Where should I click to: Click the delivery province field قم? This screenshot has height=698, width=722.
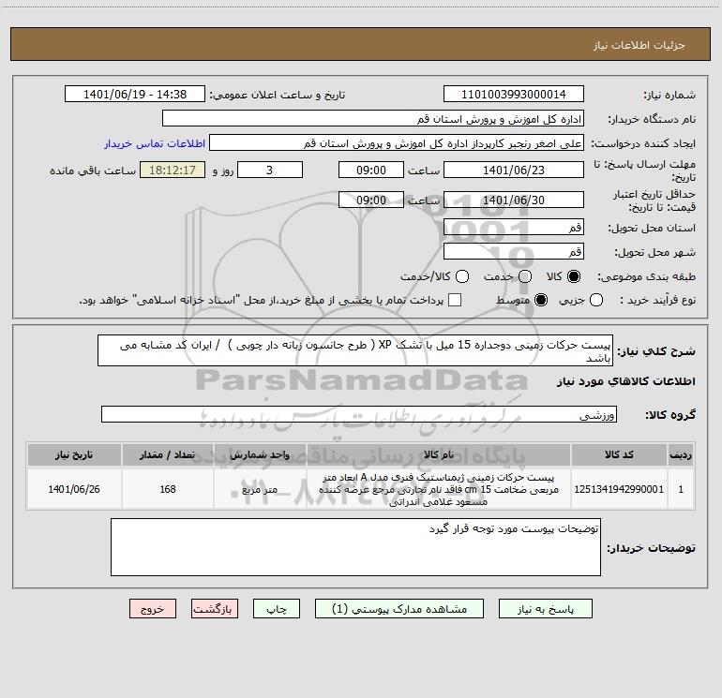[514, 227]
